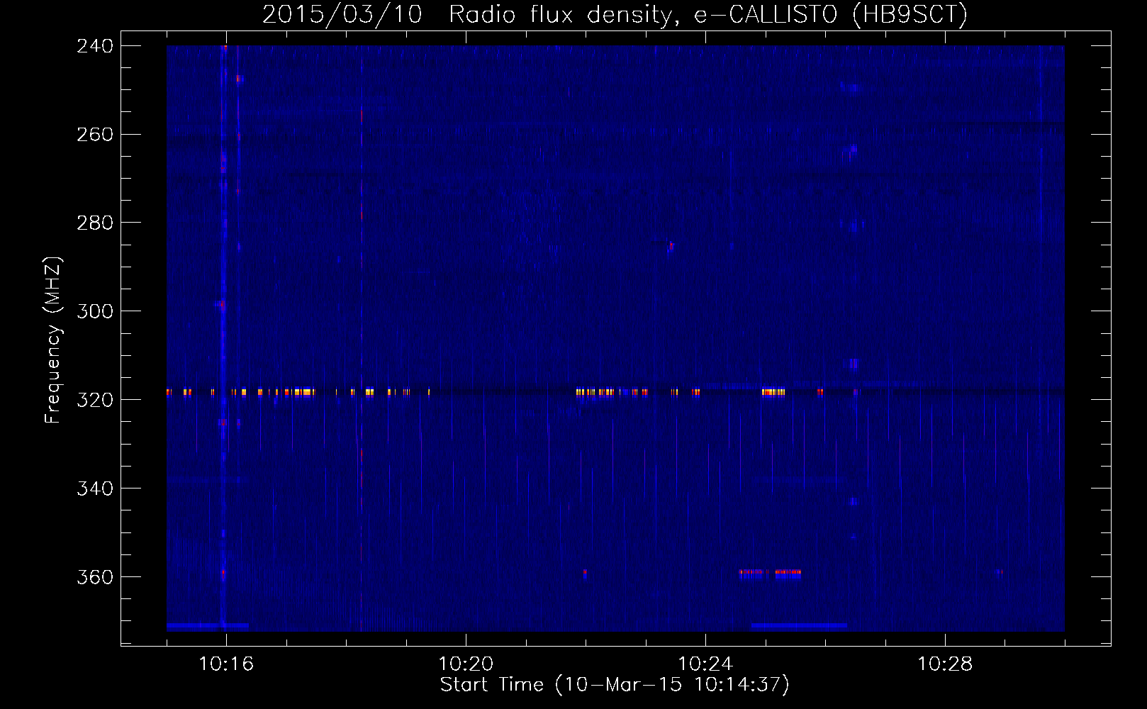
Task: Click the 300 frequency tick label
Action: pos(95,311)
